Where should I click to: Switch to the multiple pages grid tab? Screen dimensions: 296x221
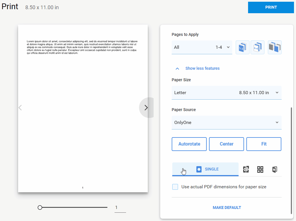point(260,169)
